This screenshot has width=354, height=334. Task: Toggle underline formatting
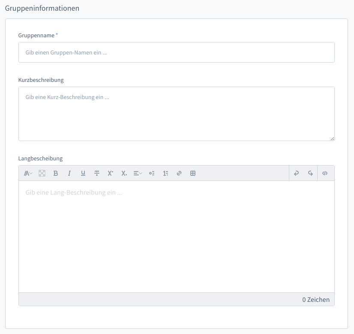[83, 173]
